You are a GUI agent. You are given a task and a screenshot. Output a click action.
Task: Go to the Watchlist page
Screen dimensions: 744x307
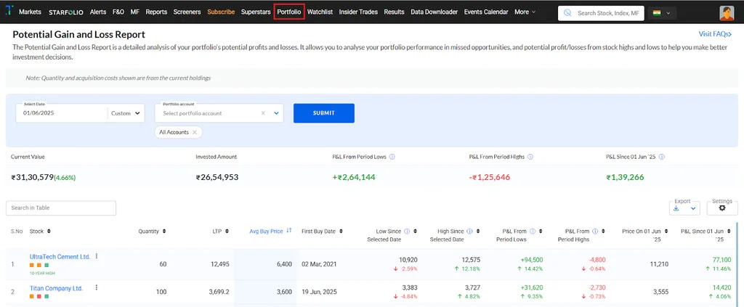coord(320,12)
